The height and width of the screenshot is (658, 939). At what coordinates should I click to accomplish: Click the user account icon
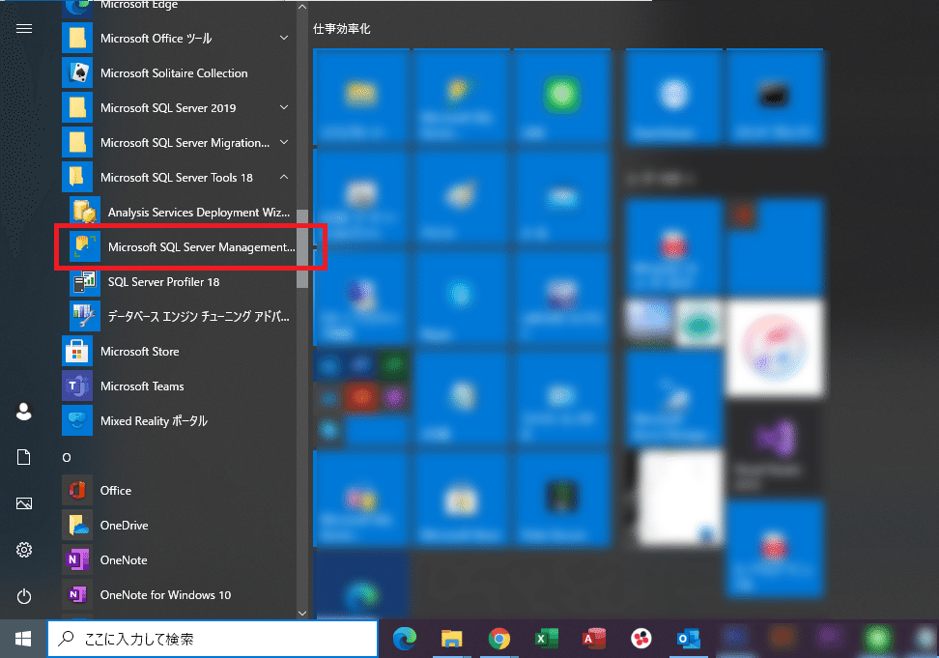24,412
